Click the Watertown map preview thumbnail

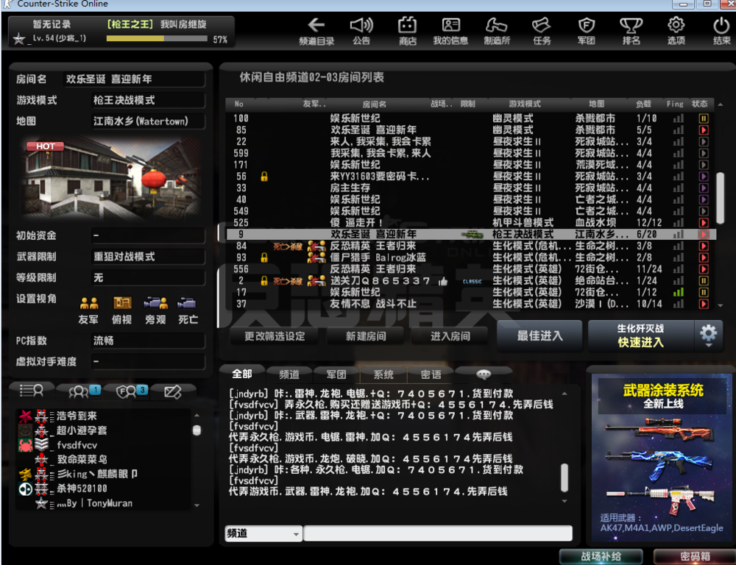(x=111, y=180)
